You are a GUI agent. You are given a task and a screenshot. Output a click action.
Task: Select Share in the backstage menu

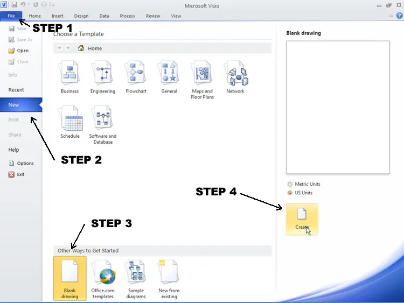[15, 135]
